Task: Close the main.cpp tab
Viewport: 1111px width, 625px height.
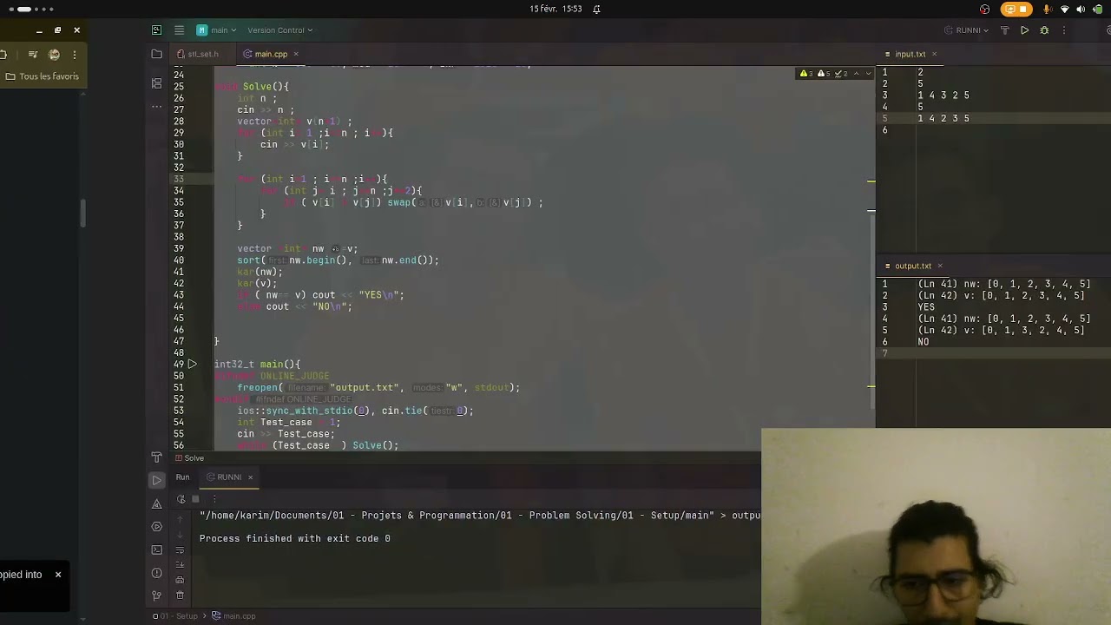Action: [295, 54]
